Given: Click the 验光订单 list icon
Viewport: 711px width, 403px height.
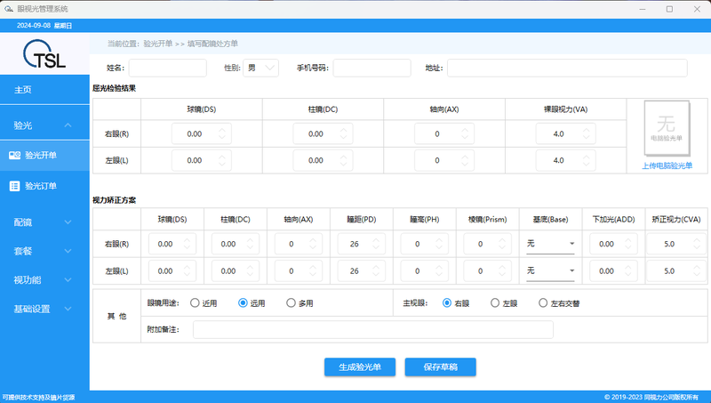Looking at the screenshot, I should coord(14,186).
